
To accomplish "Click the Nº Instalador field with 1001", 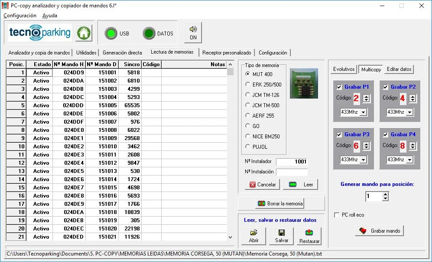I will point(292,162).
